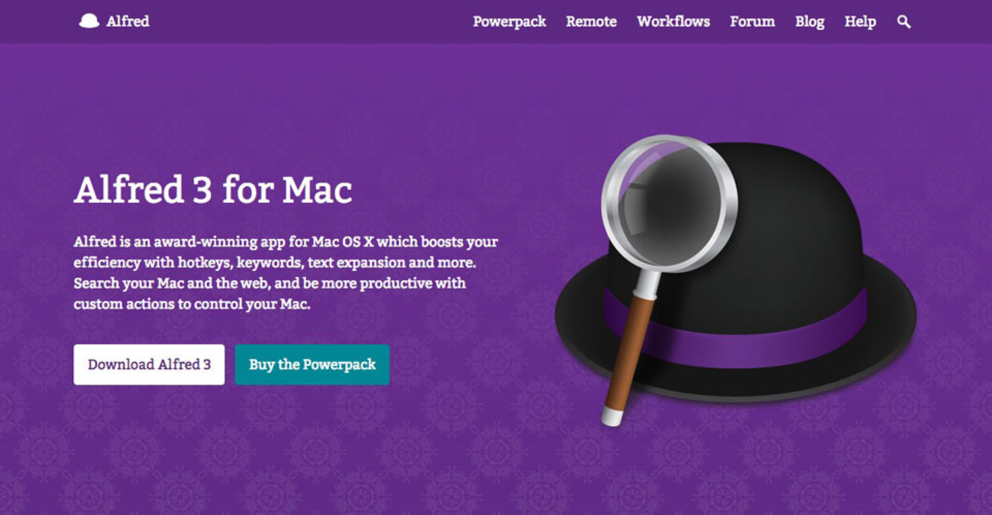Open the Powerpack navigation item

(509, 22)
